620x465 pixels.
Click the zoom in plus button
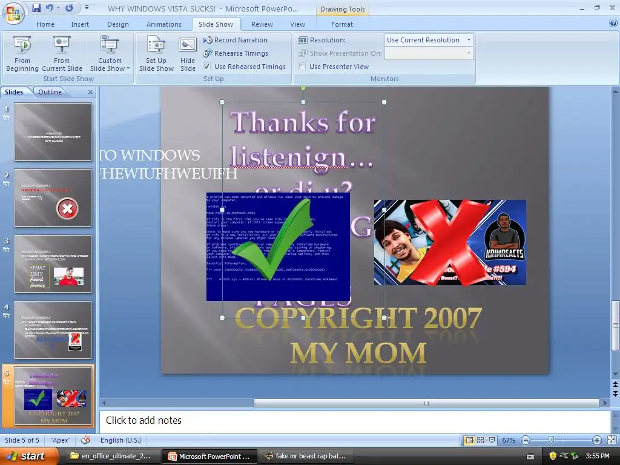(596, 440)
